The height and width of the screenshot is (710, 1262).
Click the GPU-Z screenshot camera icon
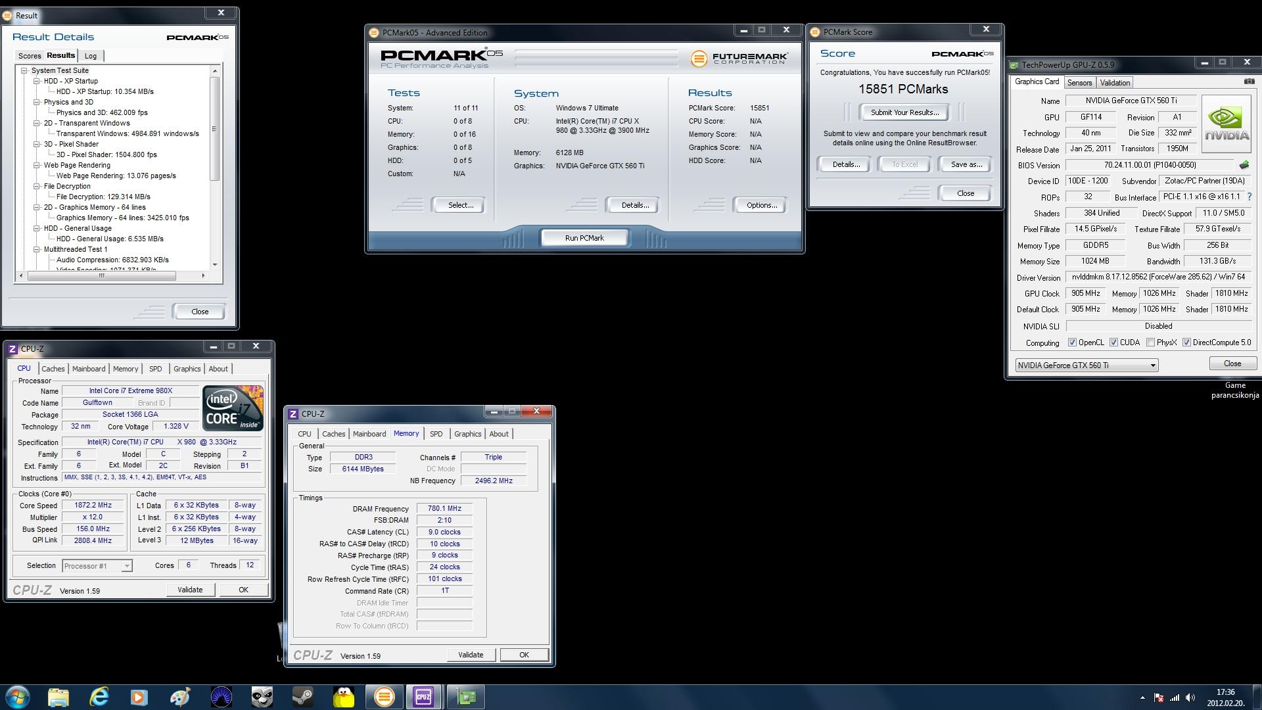pyautogui.click(x=1249, y=82)
